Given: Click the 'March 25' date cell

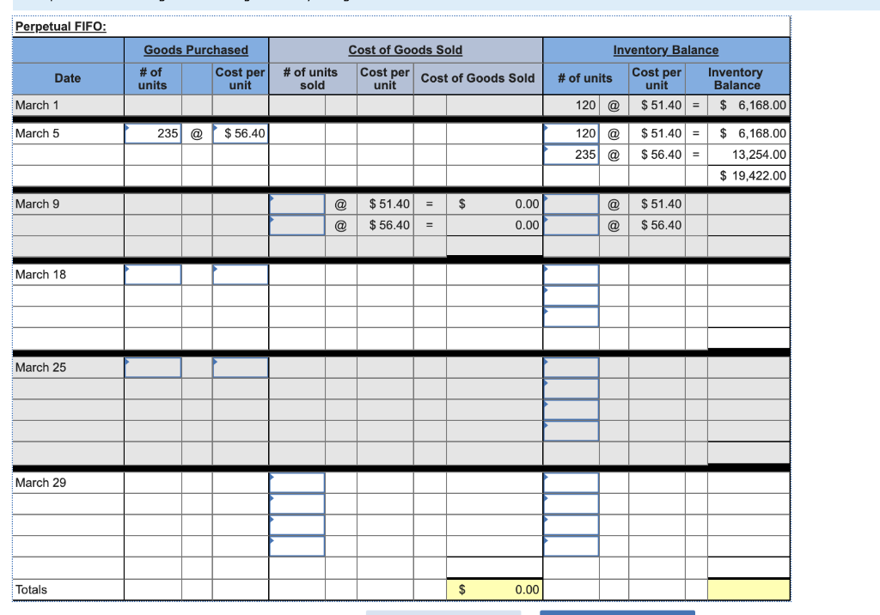Looking at the screenshot, I should pos(68,368).
